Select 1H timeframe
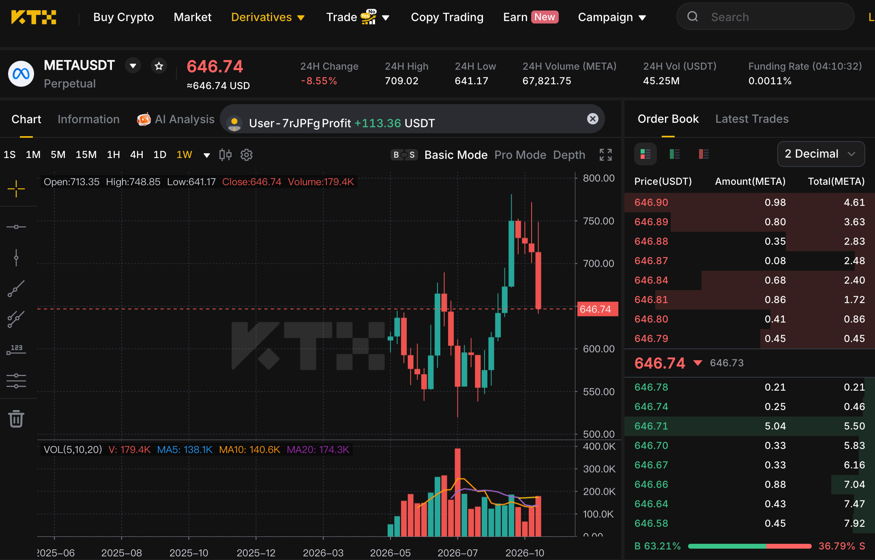The height and width of the screenshot is (560, 875). (113, 154)
